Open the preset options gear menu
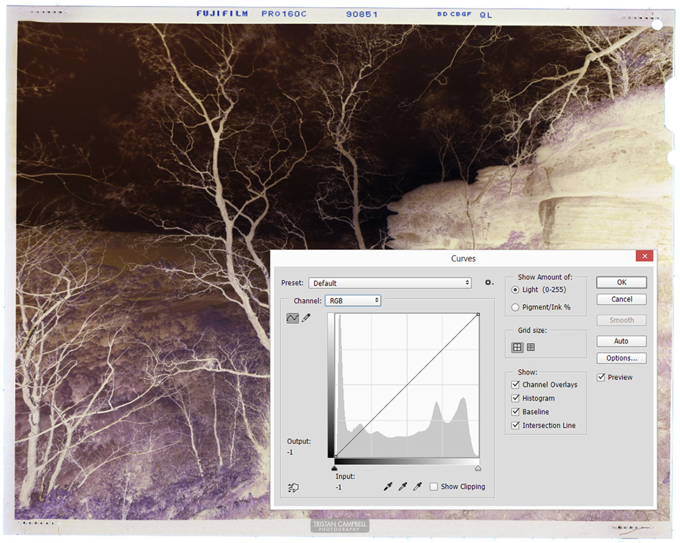The height and width of the screenshot is (543, 680). coord(489,283)
